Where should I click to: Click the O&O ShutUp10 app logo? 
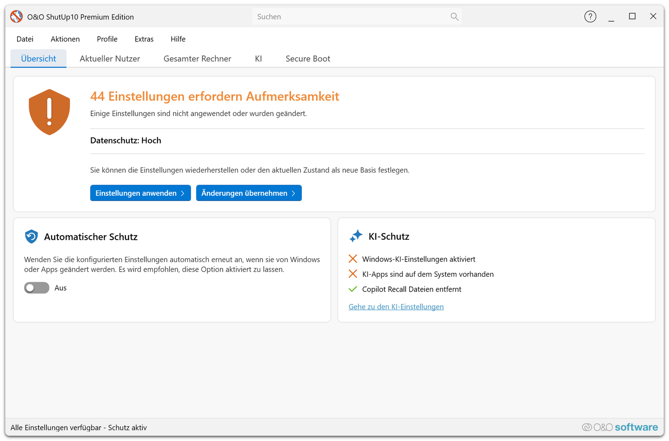click(x=17, y=17)
